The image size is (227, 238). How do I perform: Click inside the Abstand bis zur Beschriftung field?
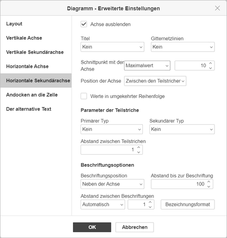[x=179, y=184]
